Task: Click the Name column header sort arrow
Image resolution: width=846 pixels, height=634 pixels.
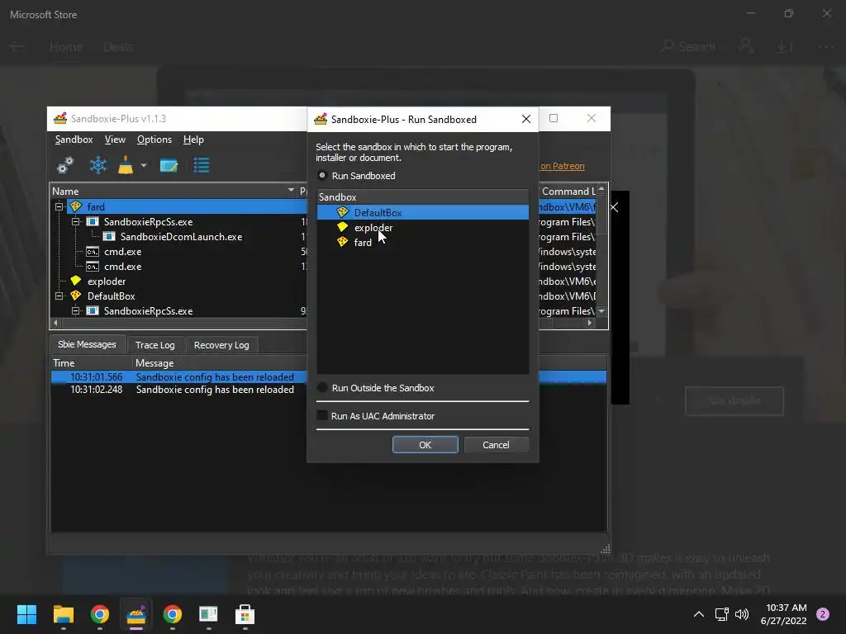Action: click(x=291, y=191)
